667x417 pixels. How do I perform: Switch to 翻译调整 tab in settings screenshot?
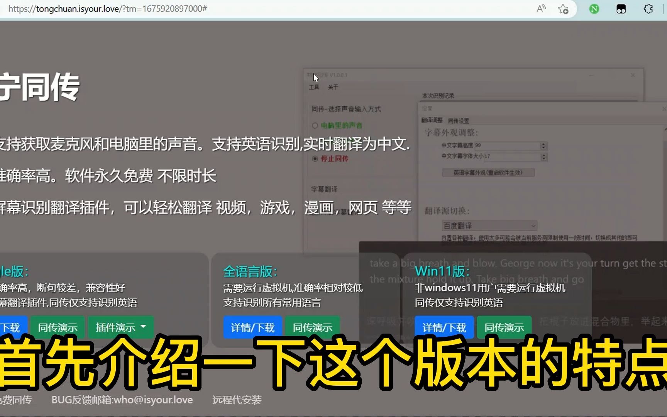432,120
